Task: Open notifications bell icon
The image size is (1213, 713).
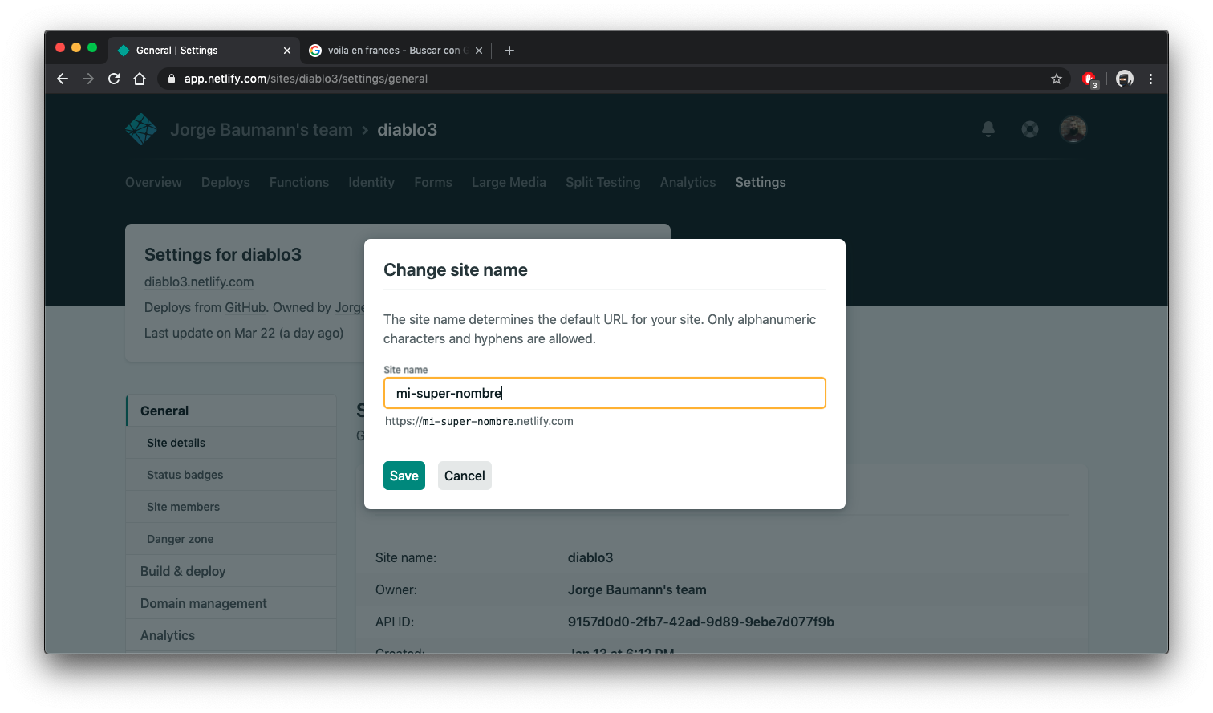Action: [988, 129]
